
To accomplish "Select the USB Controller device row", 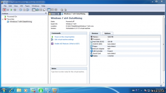I will (125, 51).
